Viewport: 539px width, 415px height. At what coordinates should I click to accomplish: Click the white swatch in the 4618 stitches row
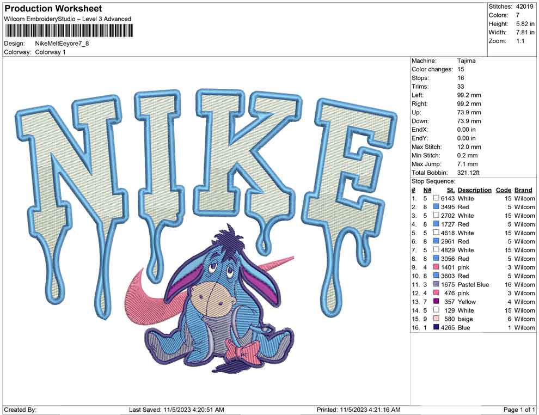tap(436, 233)
